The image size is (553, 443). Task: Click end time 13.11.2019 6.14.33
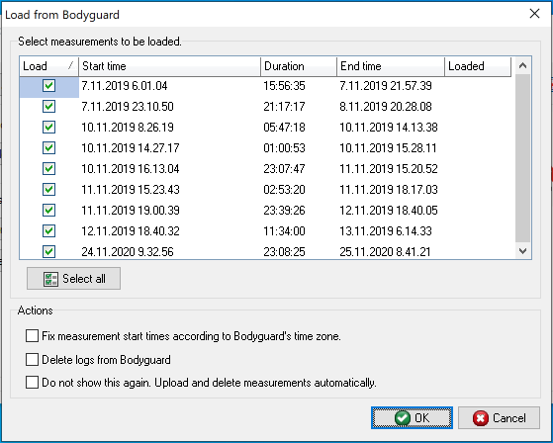pos(386,231)
